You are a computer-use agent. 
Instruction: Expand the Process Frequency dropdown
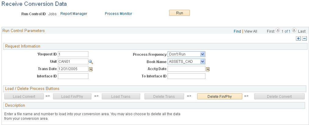tap(203, 54)
